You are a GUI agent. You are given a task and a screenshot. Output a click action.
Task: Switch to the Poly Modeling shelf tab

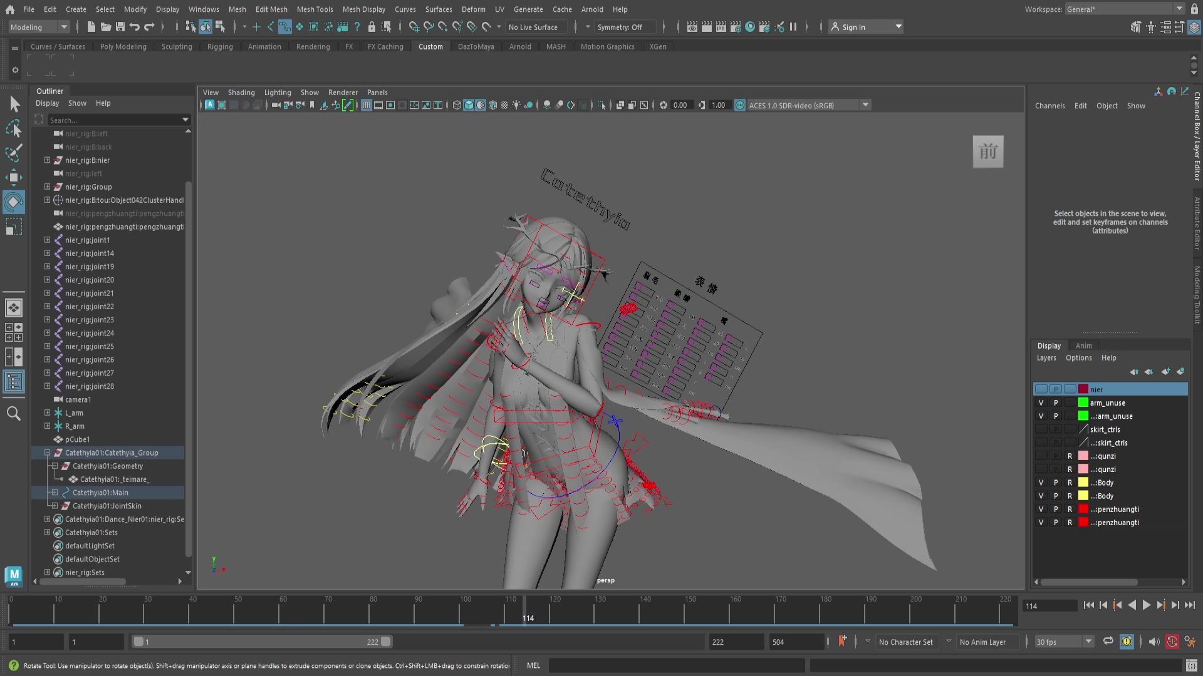tap(123, 47)
